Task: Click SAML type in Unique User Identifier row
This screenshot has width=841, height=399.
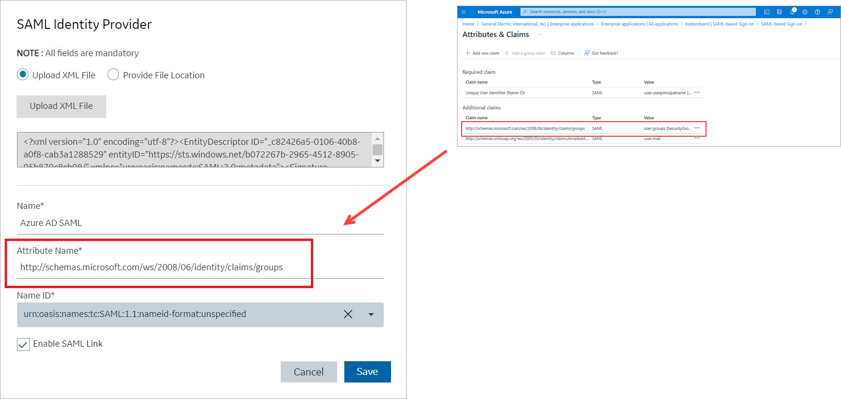Action: pos(597,93)
